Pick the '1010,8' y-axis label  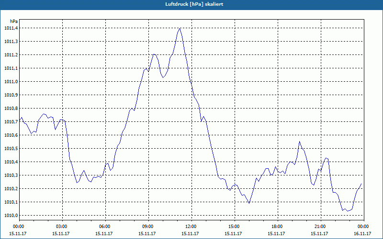(11, 109)
